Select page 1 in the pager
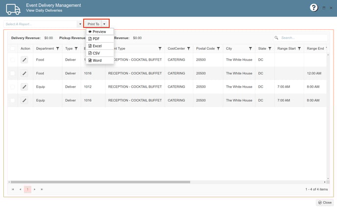337x210 pixels. point(27,189)
